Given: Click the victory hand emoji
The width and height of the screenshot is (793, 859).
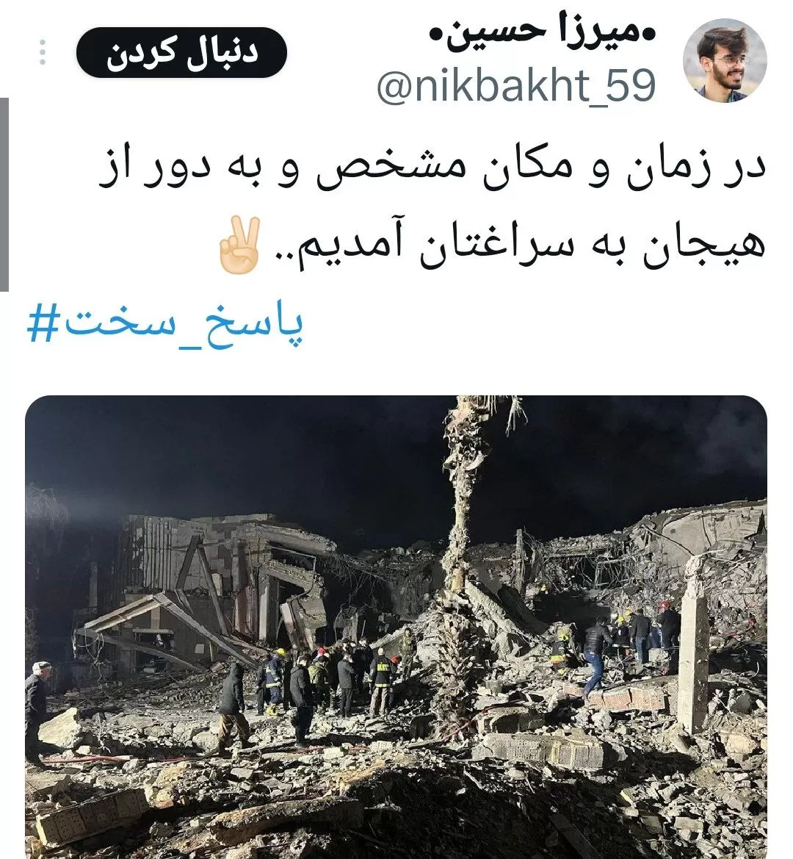Looking at the screenshot, I should click(239, 245).
